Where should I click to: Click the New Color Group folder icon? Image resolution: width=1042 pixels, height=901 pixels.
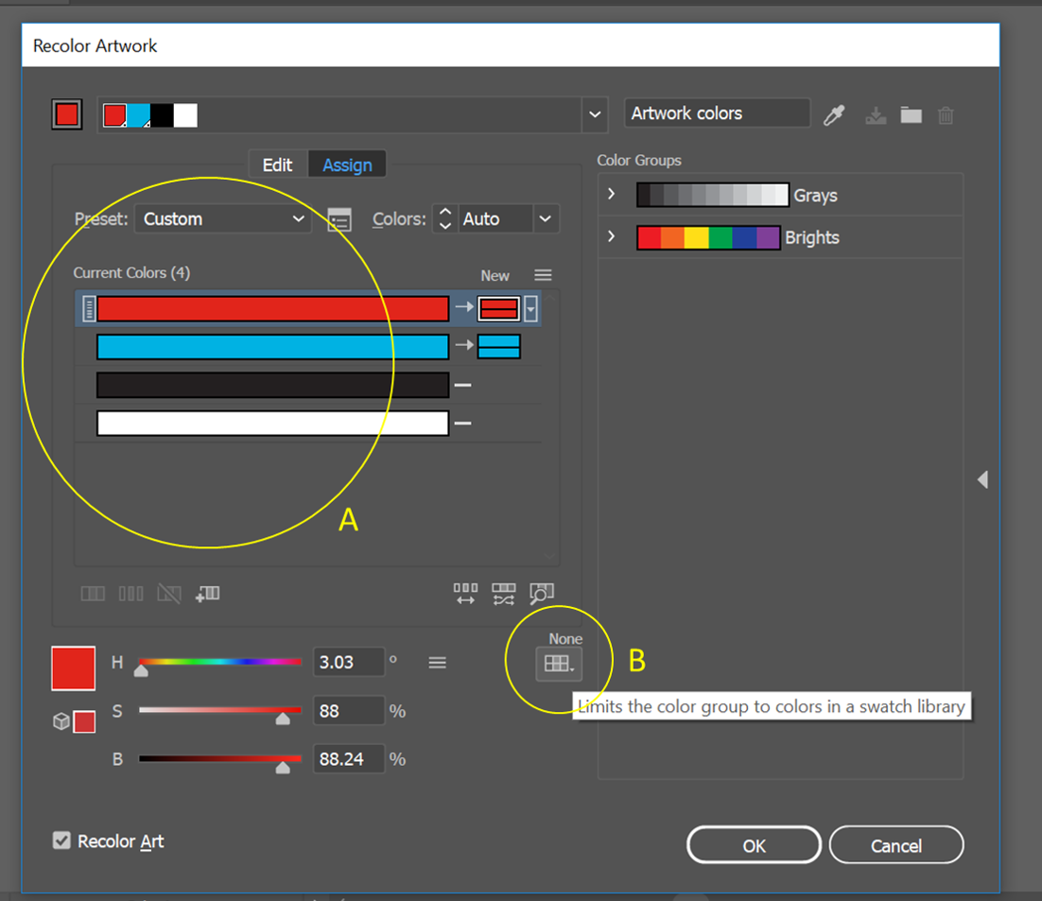point(911,114)
